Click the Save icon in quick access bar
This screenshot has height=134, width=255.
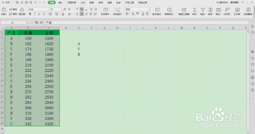click(x=17, y=3)
